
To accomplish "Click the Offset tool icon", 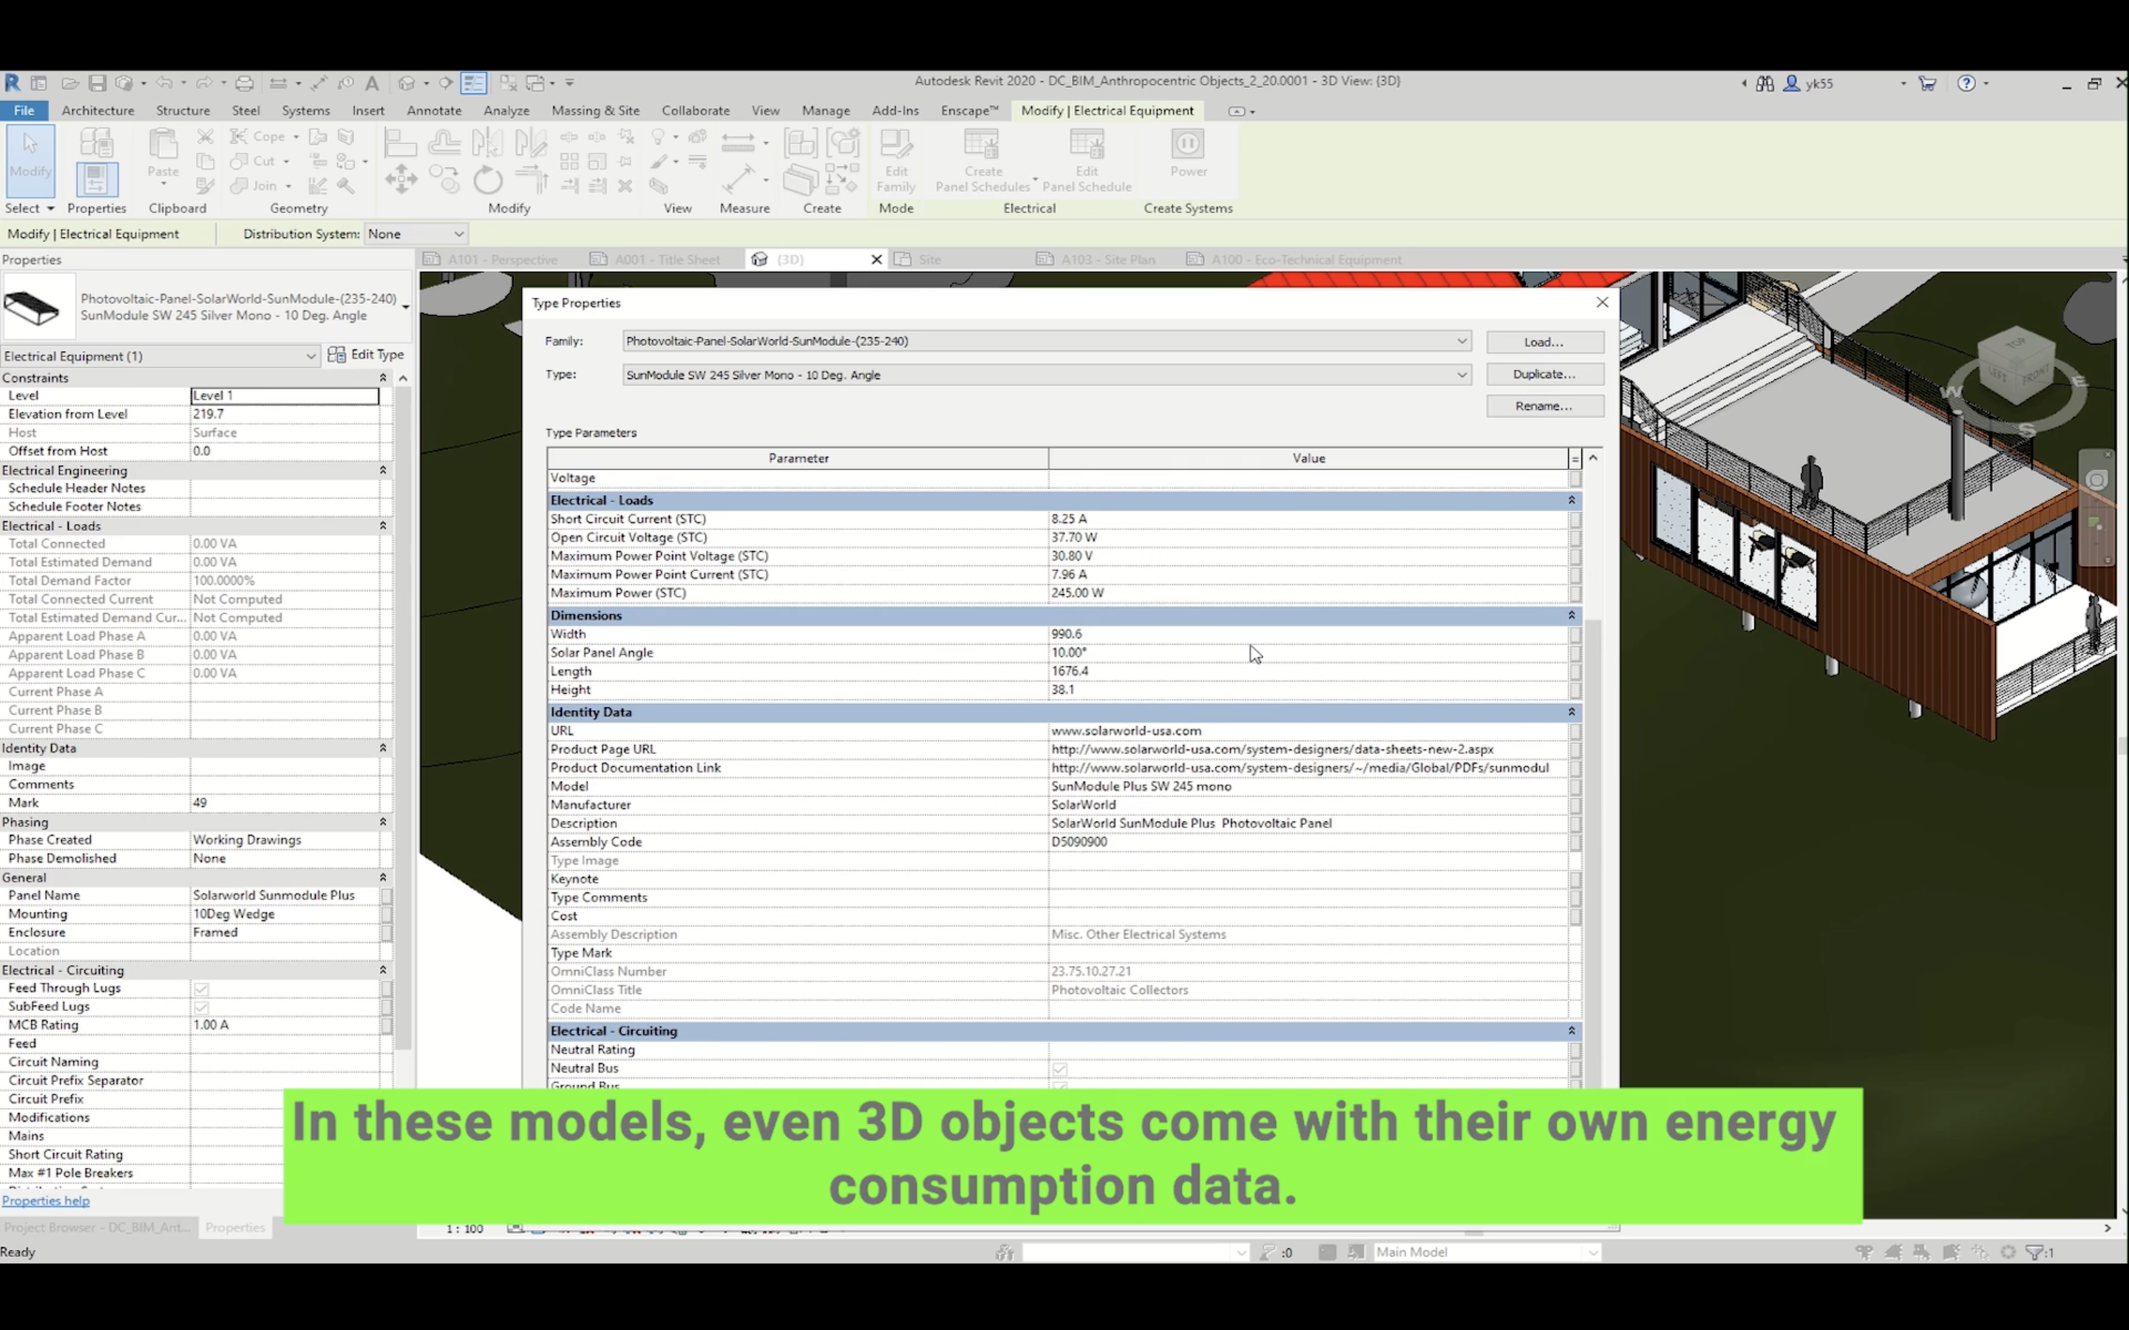I will click(444, 143).
